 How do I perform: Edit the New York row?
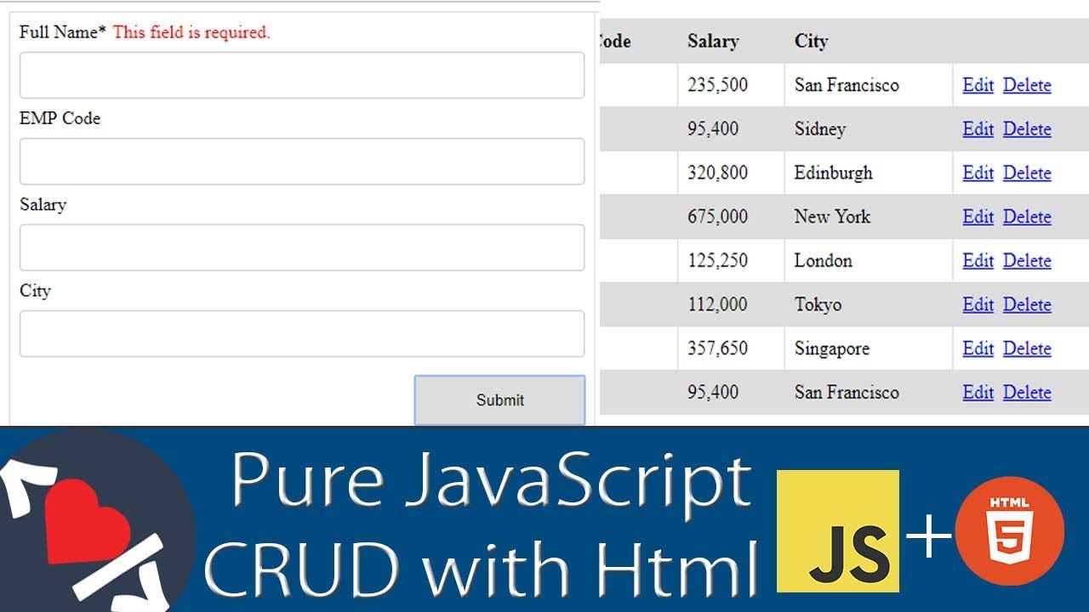click(x=978, y=217)
